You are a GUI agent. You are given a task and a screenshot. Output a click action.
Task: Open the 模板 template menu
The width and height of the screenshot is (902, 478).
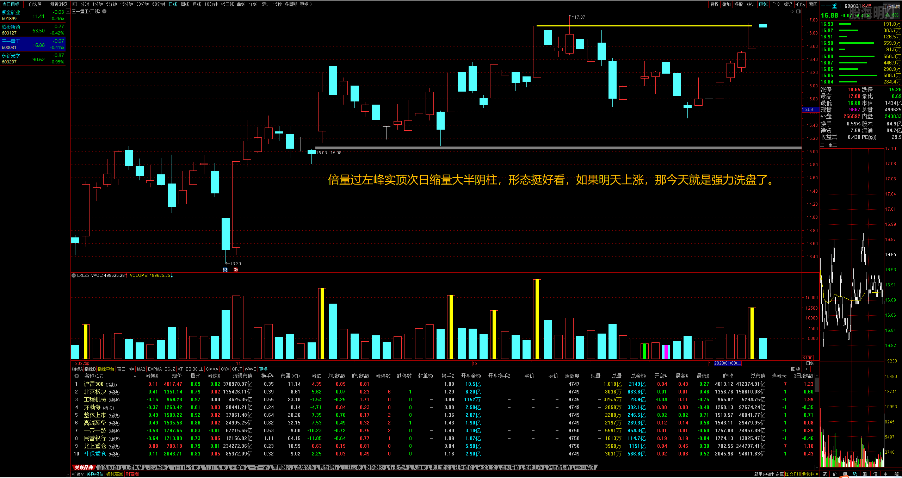tap(795, 369)
